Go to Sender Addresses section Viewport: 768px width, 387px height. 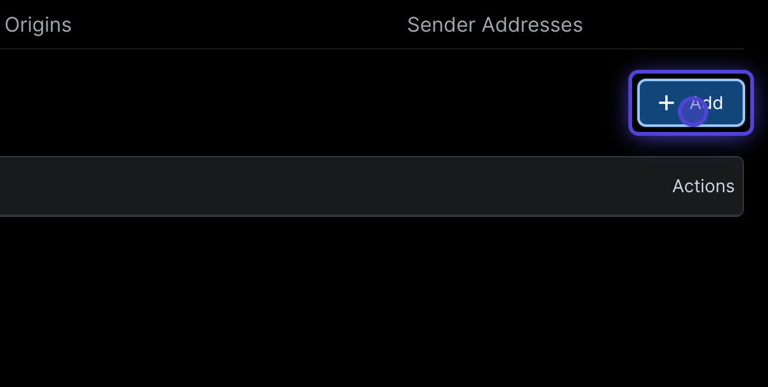pos(494,25)
